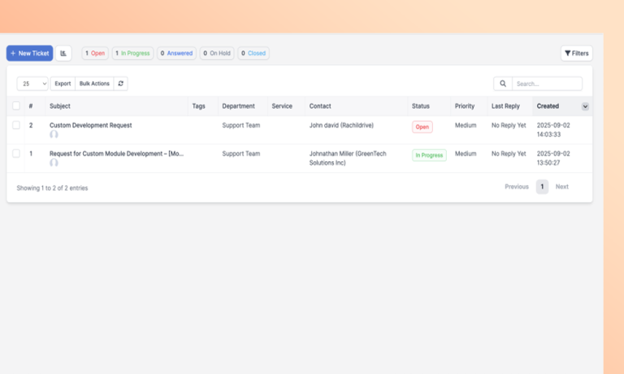624x374 pixels.
Task: Open Request for Custom Module Development ticket
Action: click(117, 153)
